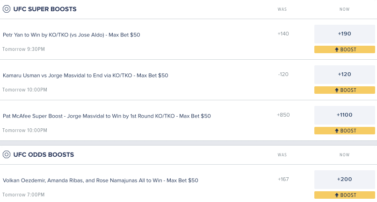Image resolution: width=377 pixels, height=202 pixels.
Task: Click the boost arrow icon under +120
Action: [x=337, y=90]
